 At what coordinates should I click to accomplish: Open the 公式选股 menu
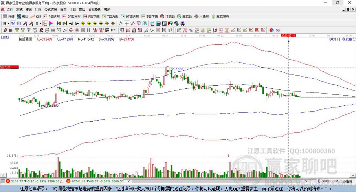51,9
